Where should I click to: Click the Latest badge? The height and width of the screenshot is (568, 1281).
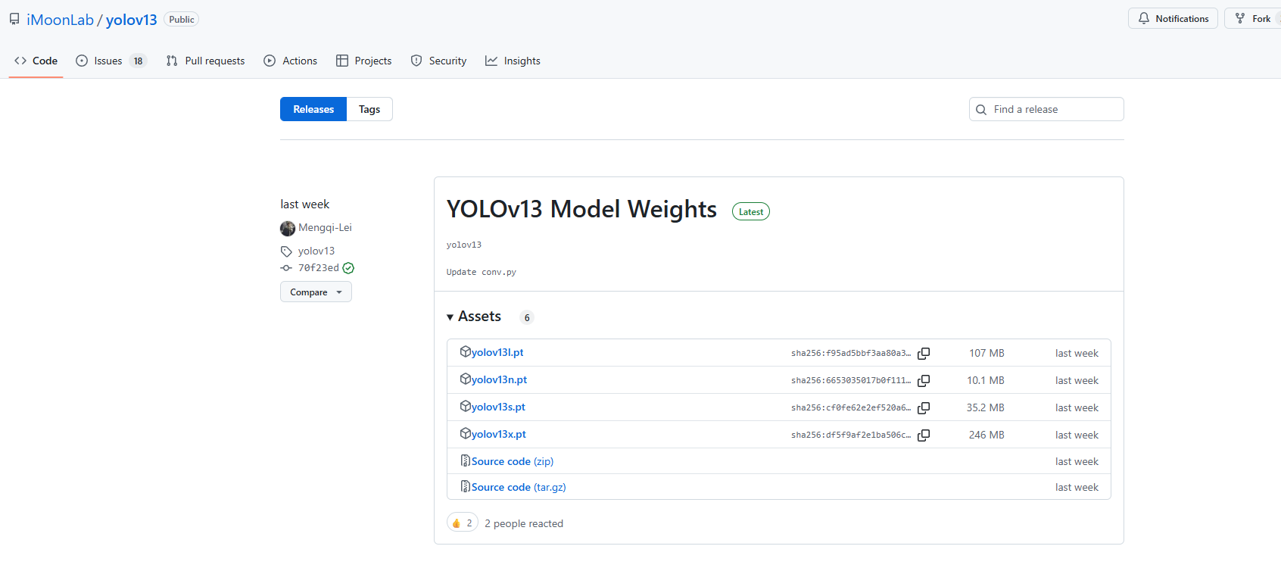(x=751, y=212)
